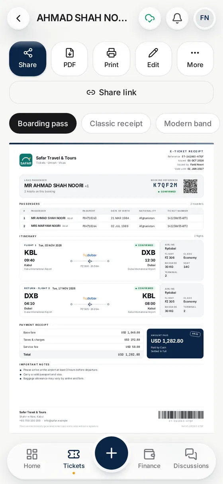Image resolution: width=223 pixels, height=484 pixels.
Task: Go to the Home tab
Action: [x=32, y=459]
